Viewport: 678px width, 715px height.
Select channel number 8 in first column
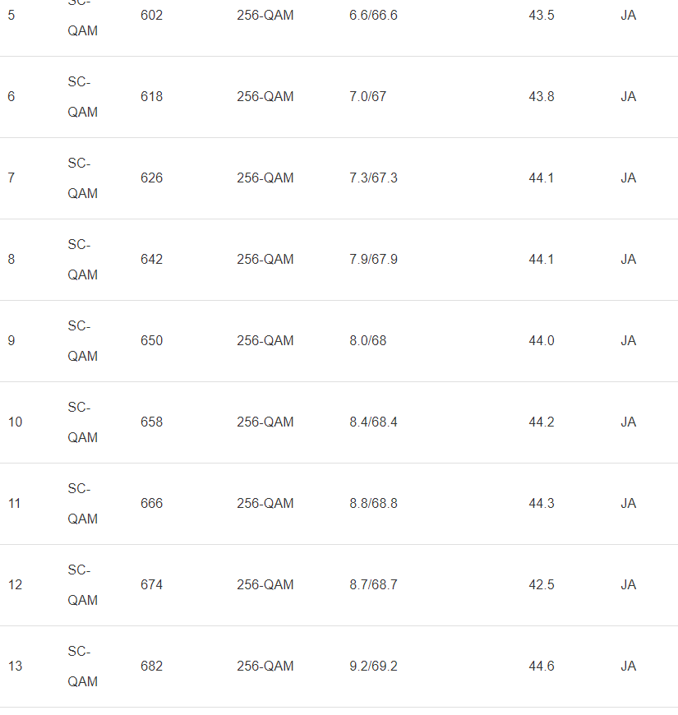coord(11,260)
